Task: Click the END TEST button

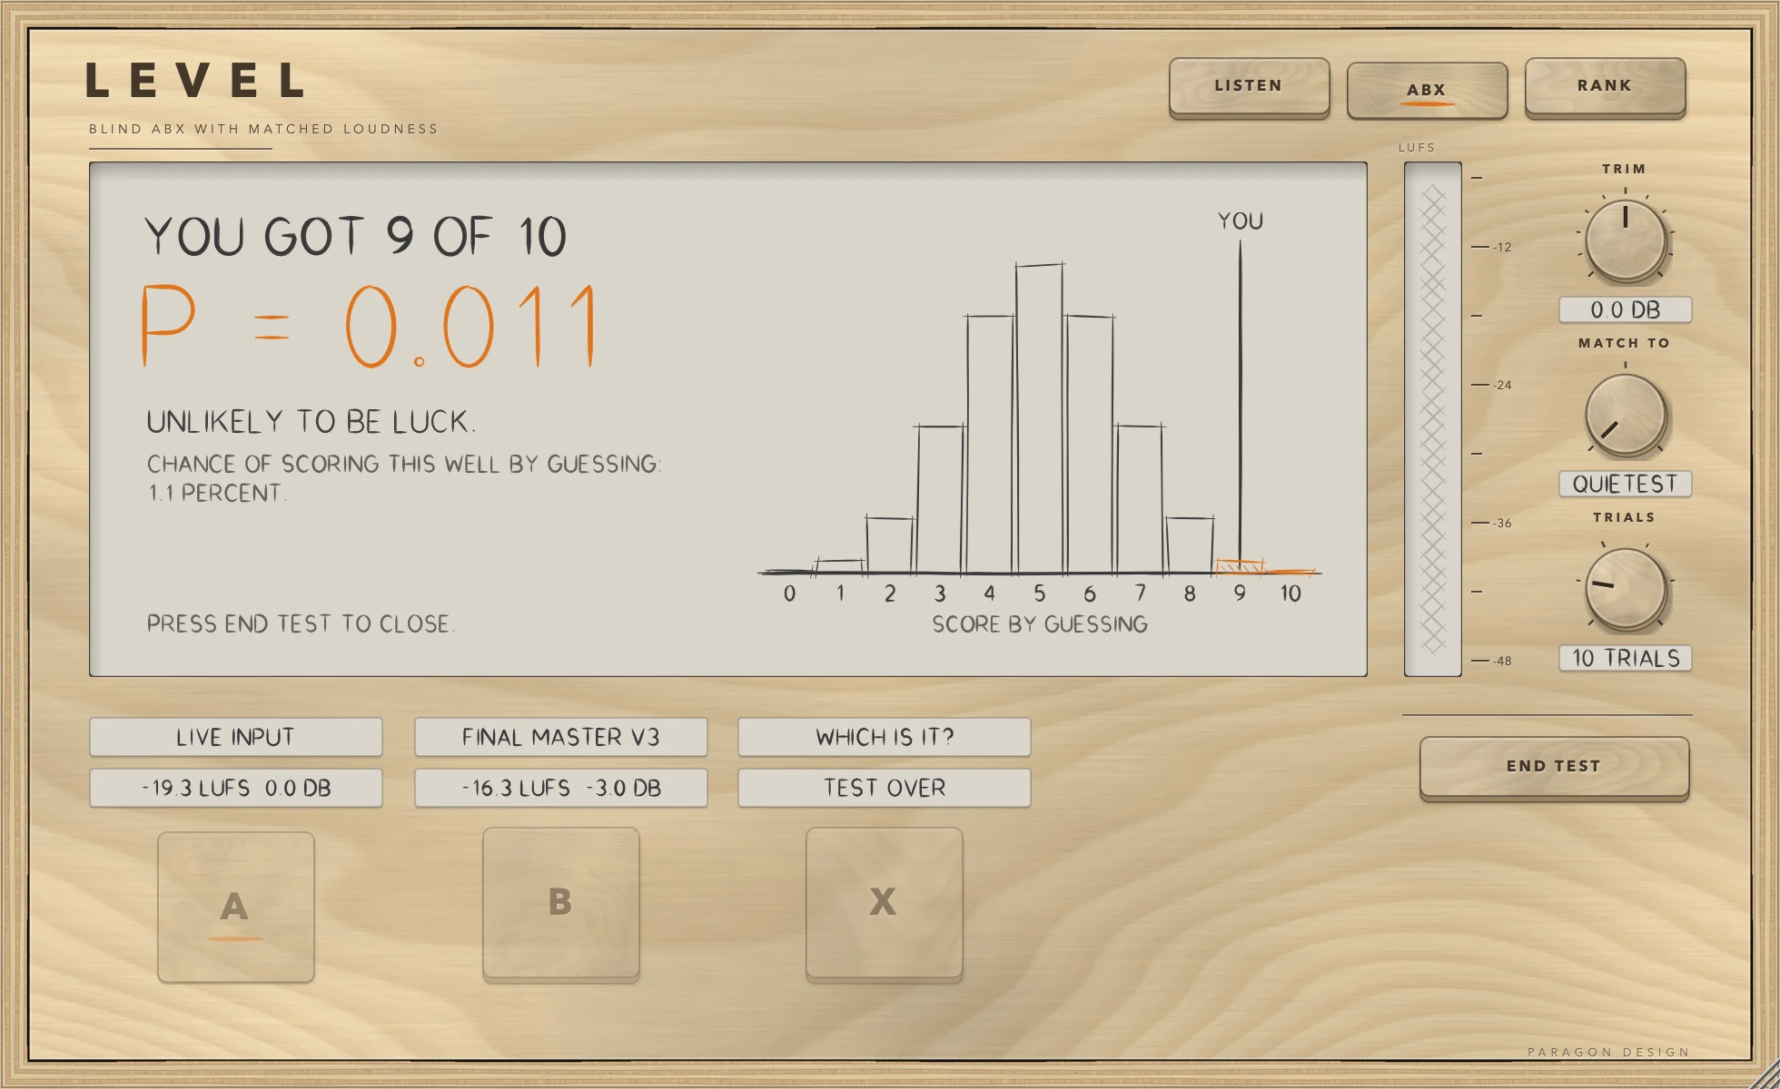Action: tap(1554, 767)
